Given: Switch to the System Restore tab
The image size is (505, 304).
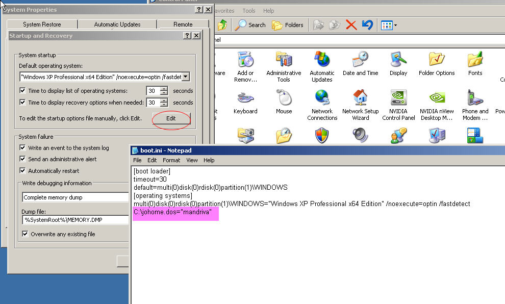Looking at the screenshot, I should (42, 24).
